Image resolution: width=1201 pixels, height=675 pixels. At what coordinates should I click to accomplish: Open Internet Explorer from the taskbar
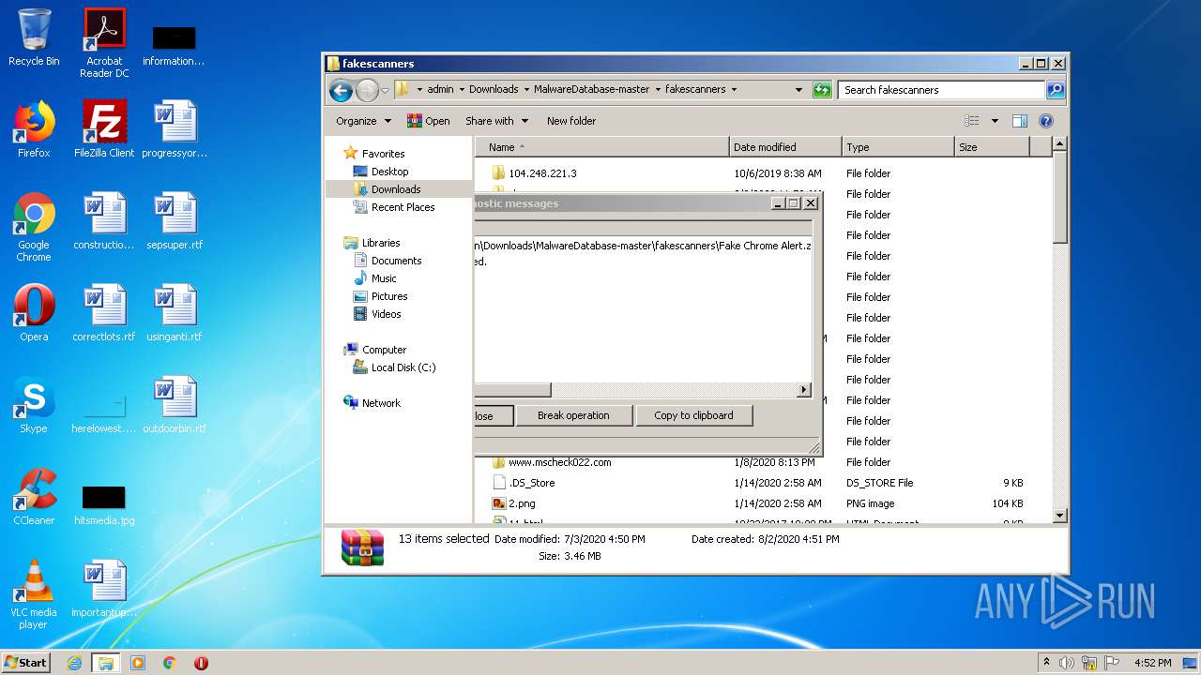[x=75, y=663]
